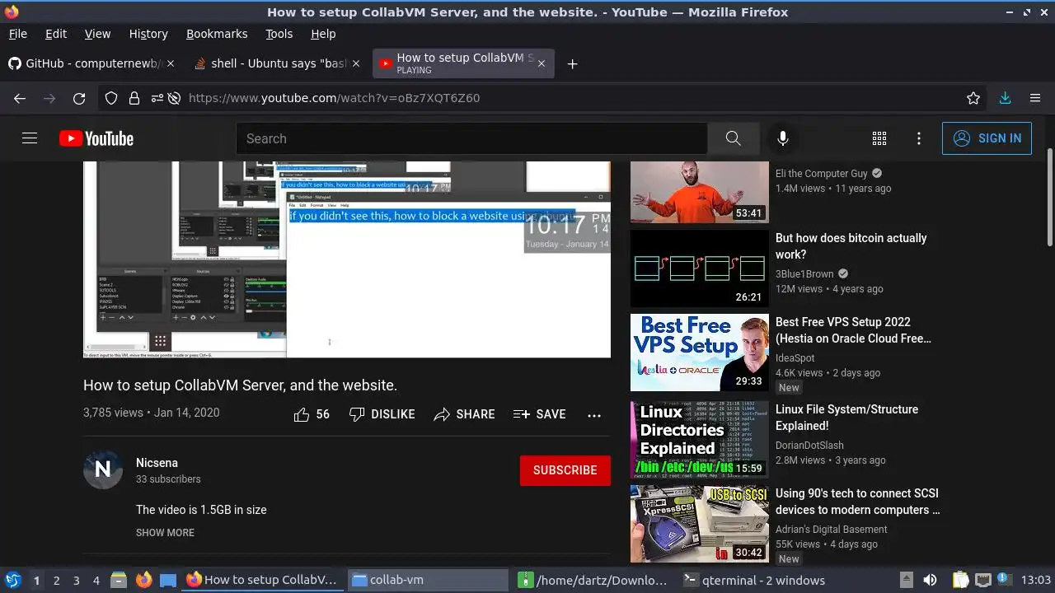This screenshot has height=593, width=1055.
Task: Click the SIGN IN button
Action: (x=987, y=138)
